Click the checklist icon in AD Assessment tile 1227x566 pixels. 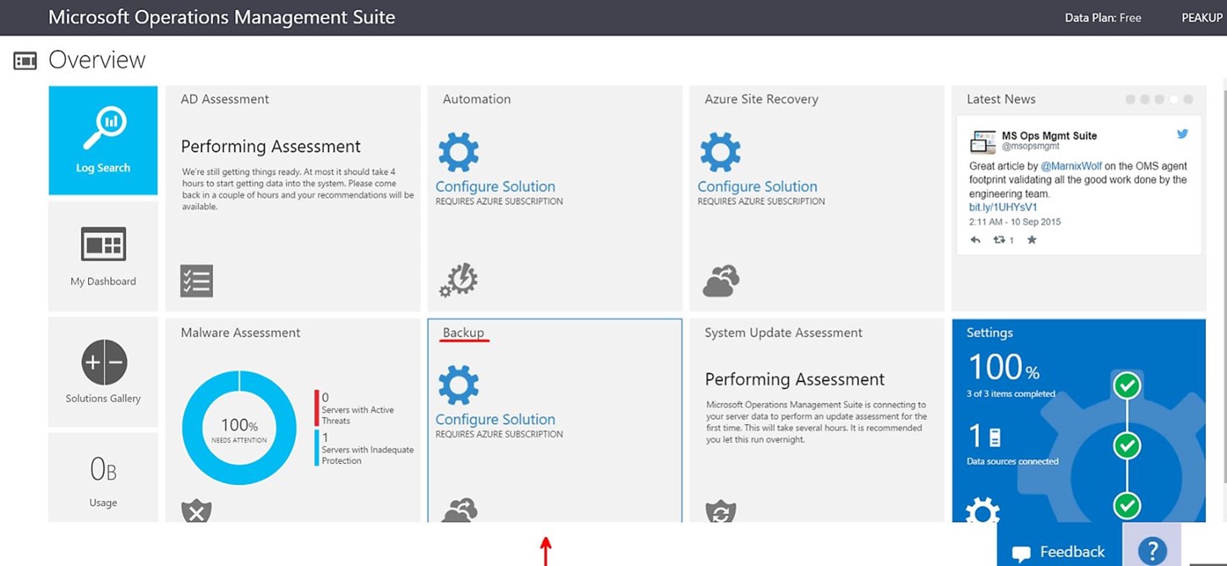coord(196,281)
